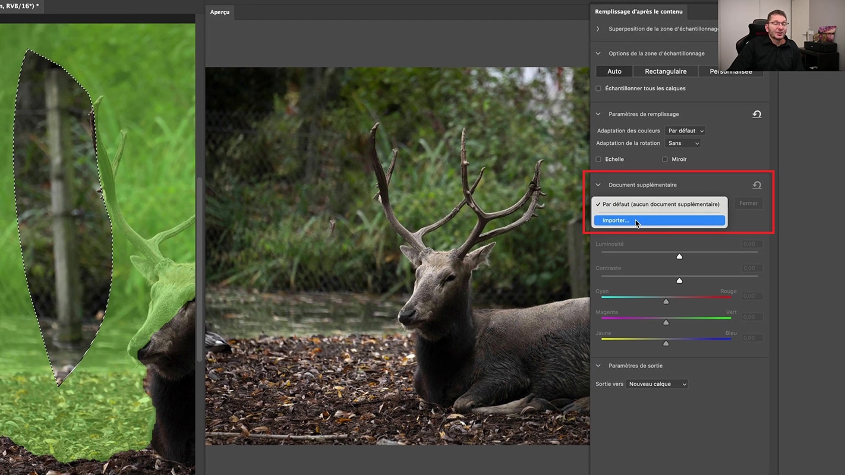Click the Cyan/Rouge value field
Screen dimensions: 845x475
point(752,296)
